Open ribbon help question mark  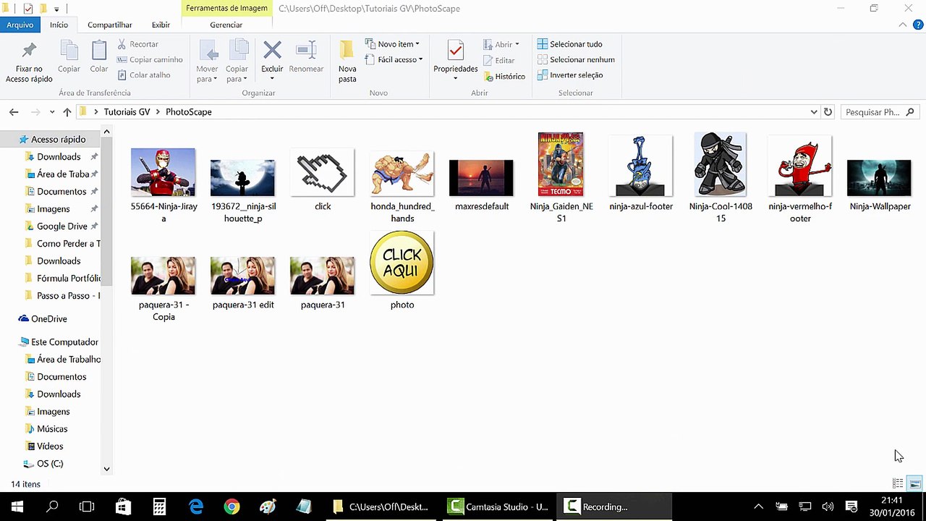(918, 25)
